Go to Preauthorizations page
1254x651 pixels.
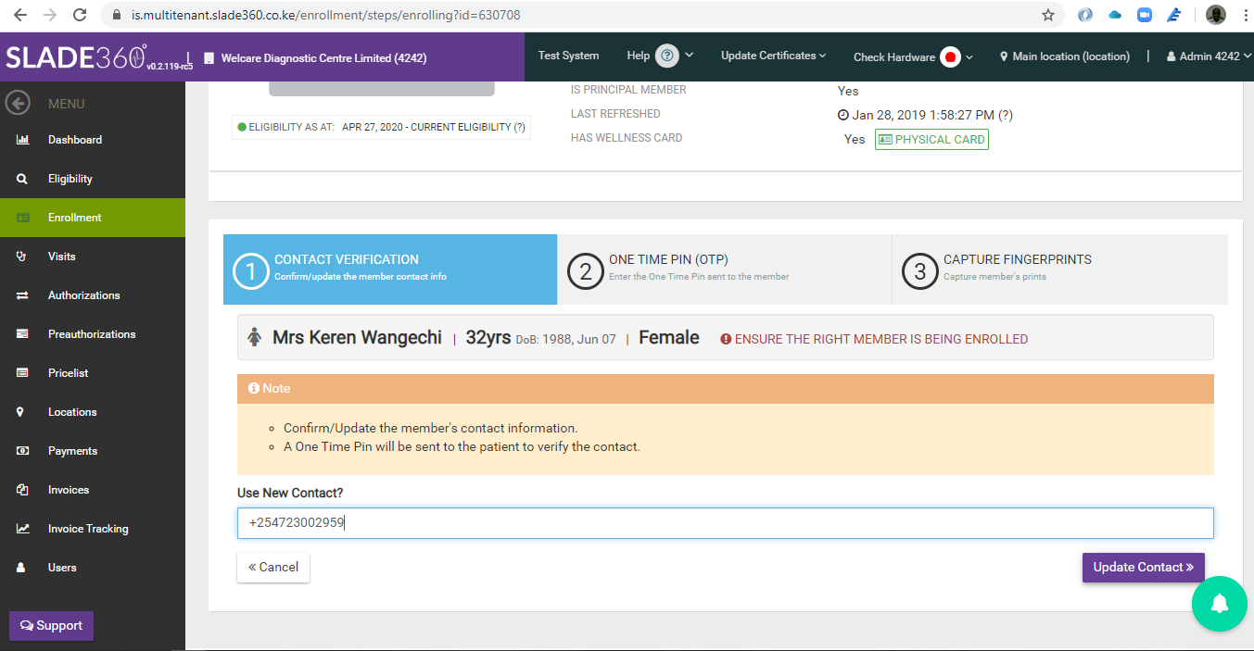point(93,334)
